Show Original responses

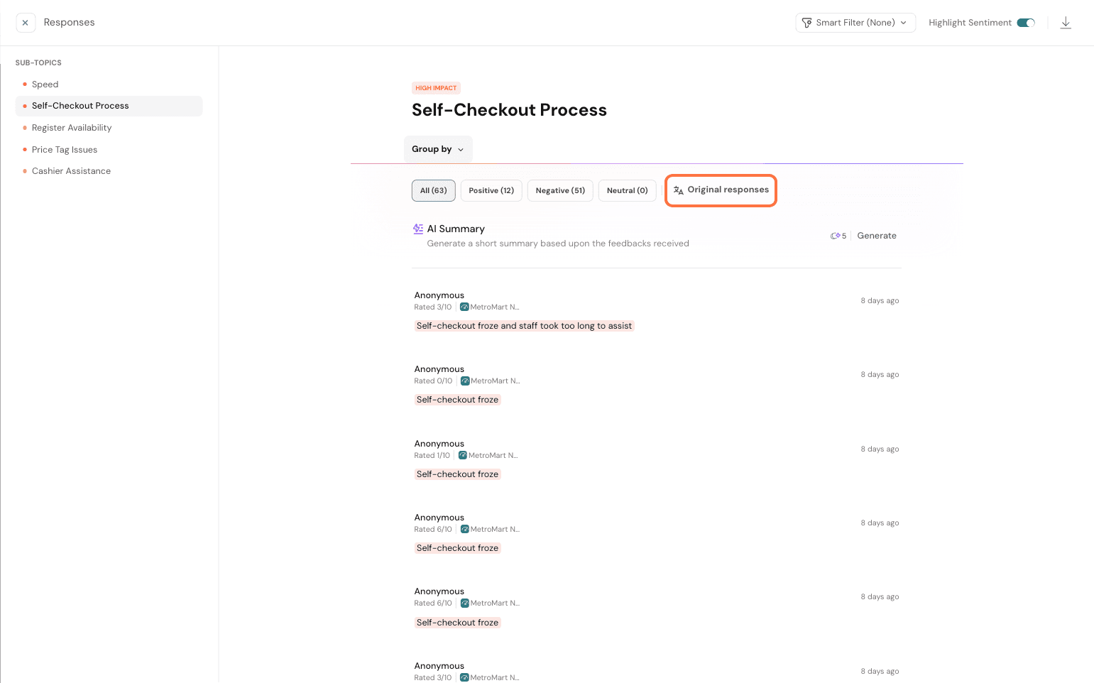click(728, 190)
